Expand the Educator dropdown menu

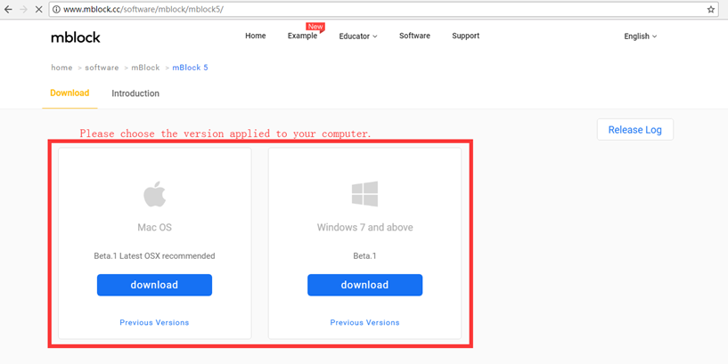pyautogui.click(x=358, y=36)
